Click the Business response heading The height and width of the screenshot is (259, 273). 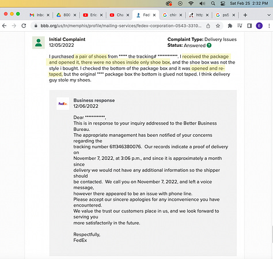(x=94, y=100)
